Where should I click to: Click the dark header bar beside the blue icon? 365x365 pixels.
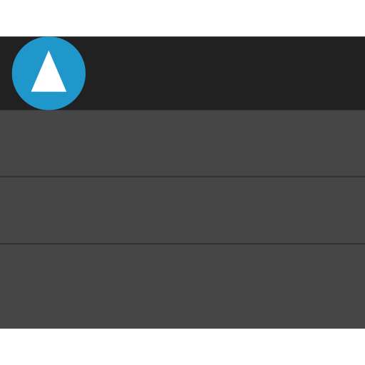pos(225,73)
